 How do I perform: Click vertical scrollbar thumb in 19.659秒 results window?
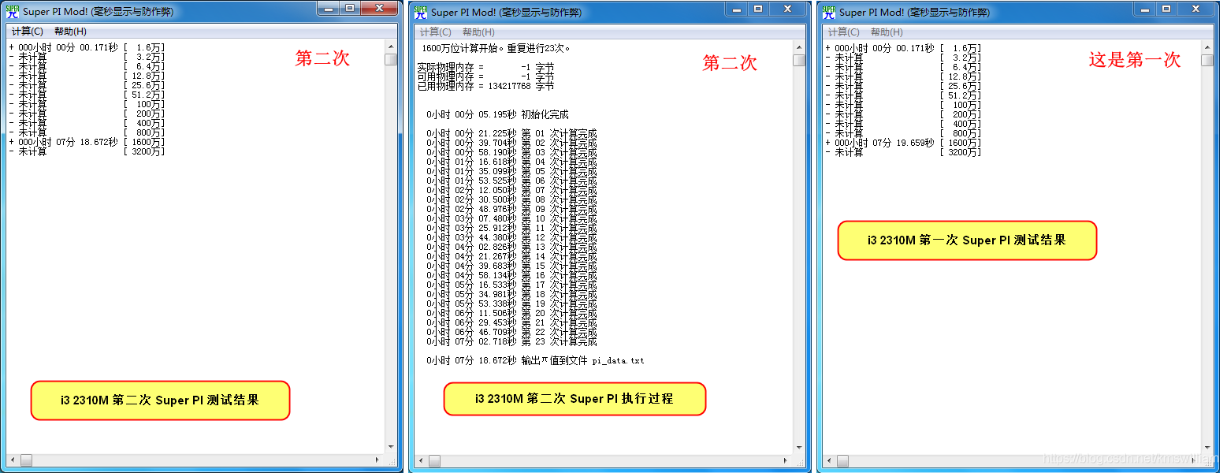coord(1207,60)
